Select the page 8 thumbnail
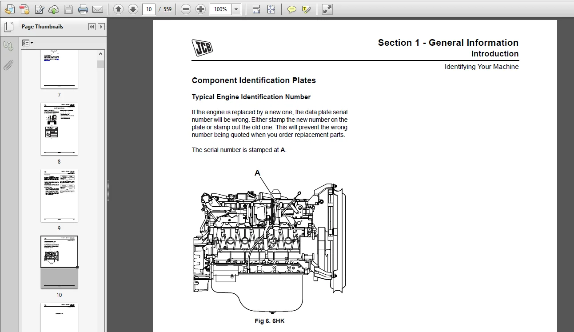The width and height of the screenshot is (574, 332). pyautogui.click(x=59, y=129)
